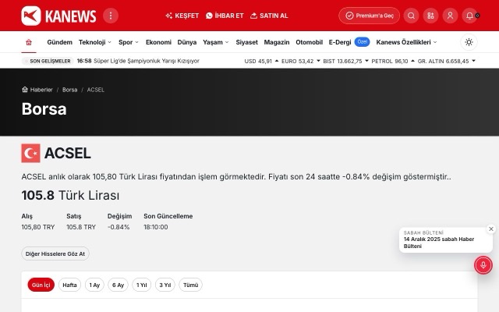Open the apps grid icon in header
499x312 pixels.
pos(430,16)
